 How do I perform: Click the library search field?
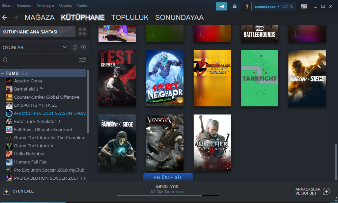click(43, 60)
